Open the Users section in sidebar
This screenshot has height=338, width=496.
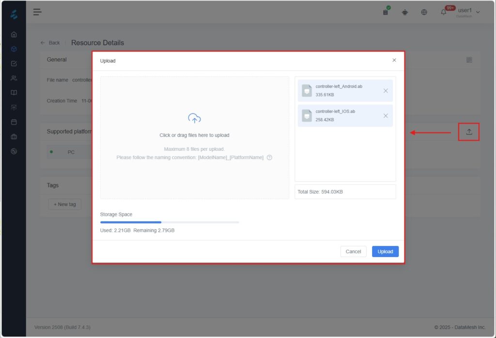(x=14, y=78)
